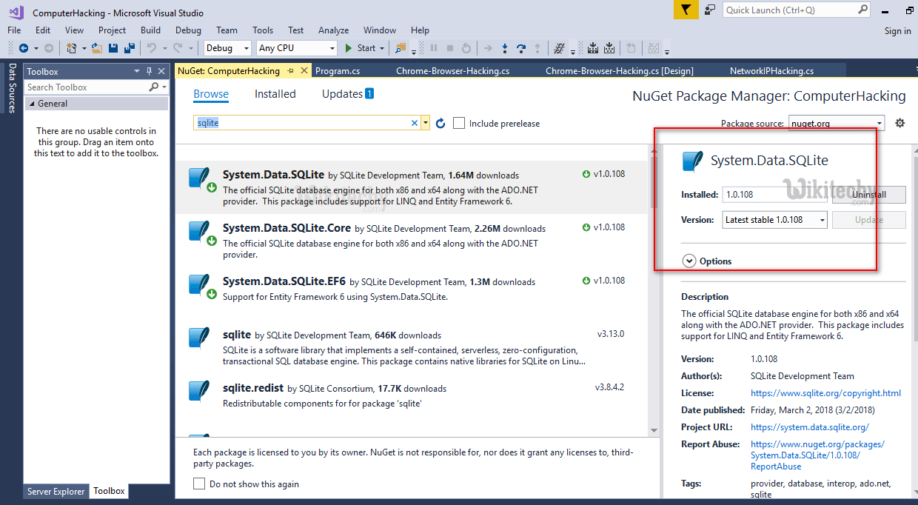This screenshot has height=505, width=918.
Task: Open the Package source nuget.org dropdown
Action: point(837,123)
